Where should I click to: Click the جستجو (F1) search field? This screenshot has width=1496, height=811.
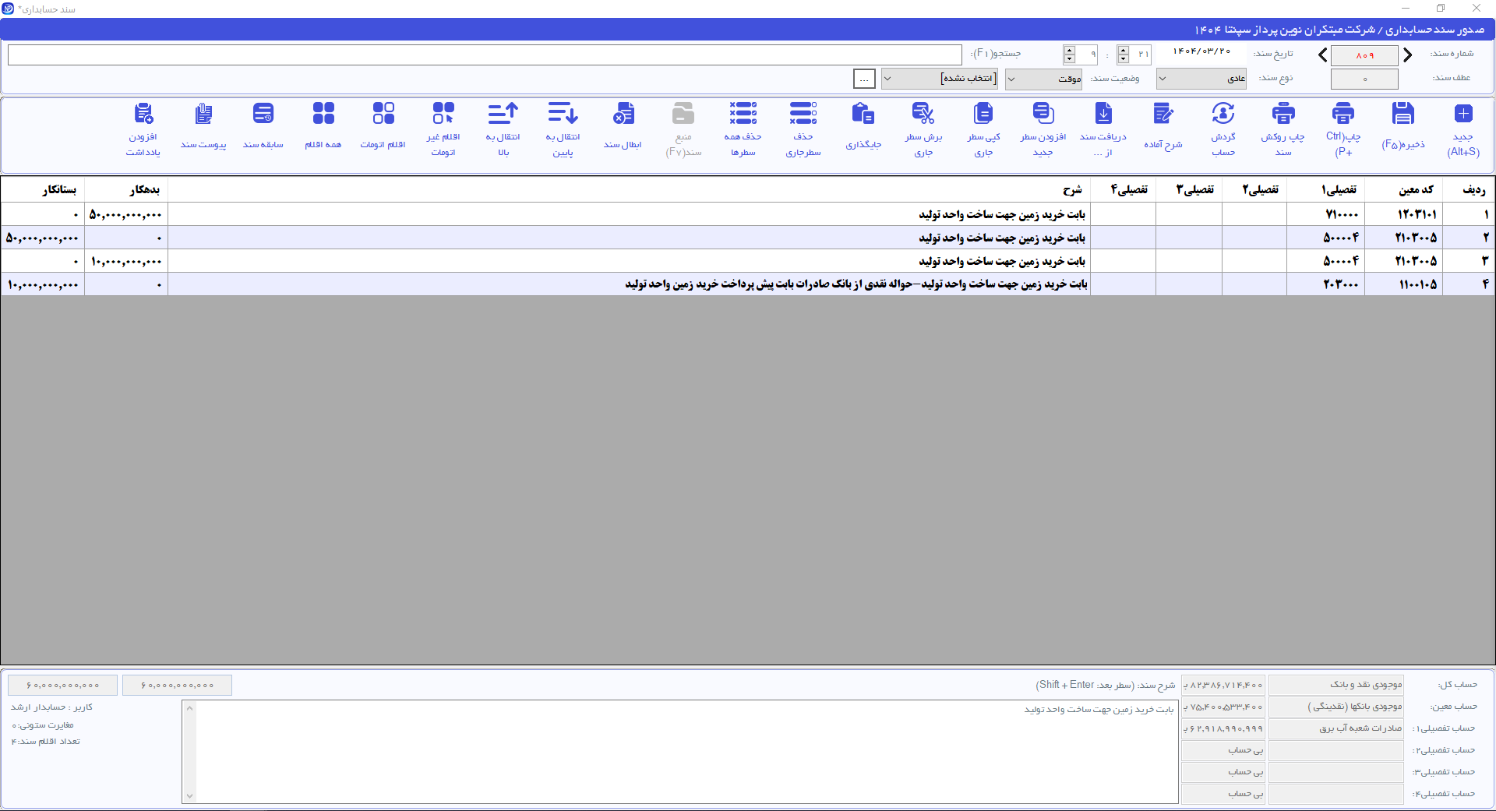(485, 55)
